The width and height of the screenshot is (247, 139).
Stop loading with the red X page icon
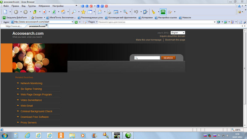44,12
